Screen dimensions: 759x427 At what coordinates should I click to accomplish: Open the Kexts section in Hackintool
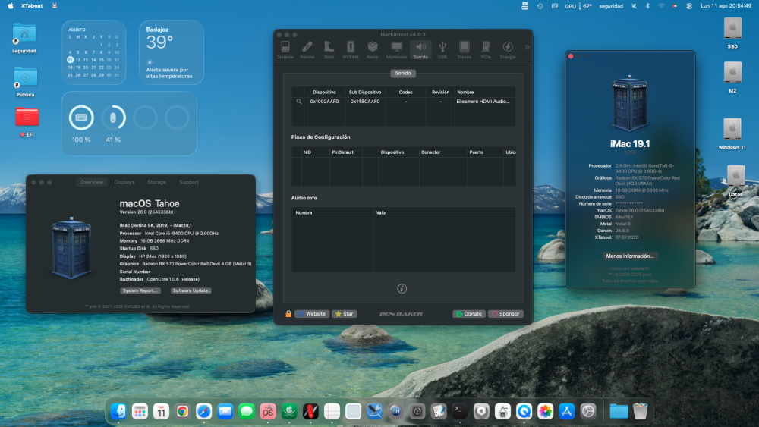pos(372,50)
